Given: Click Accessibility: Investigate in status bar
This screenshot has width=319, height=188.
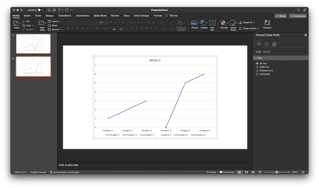Looking at the screenshot, I should pyautogui.click(x=64, y=172).
